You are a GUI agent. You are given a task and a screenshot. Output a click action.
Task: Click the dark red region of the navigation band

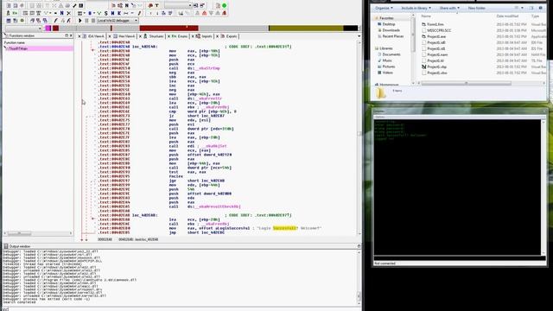coord(169,29)
